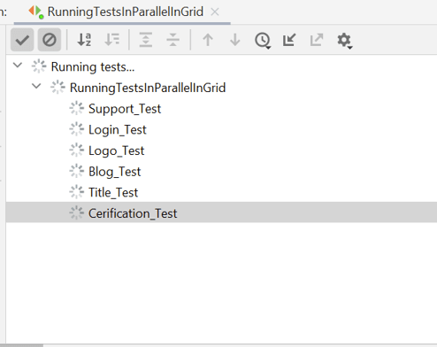Toggle Show Ignored tests button
Viewport: 437px width, 347px height.
50,40
